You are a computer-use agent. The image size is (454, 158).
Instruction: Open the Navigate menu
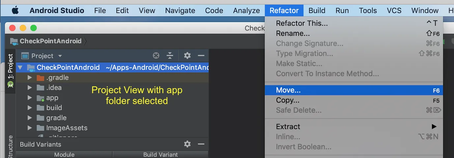click(180, 11)
